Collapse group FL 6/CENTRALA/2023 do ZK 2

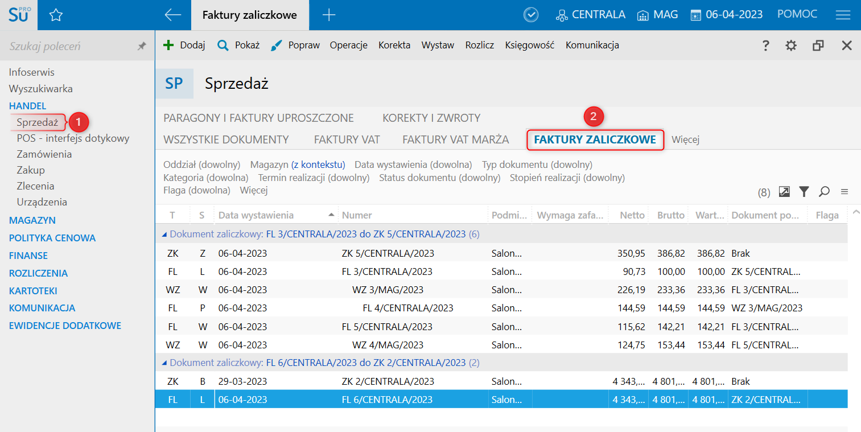[x=165, y=363]
